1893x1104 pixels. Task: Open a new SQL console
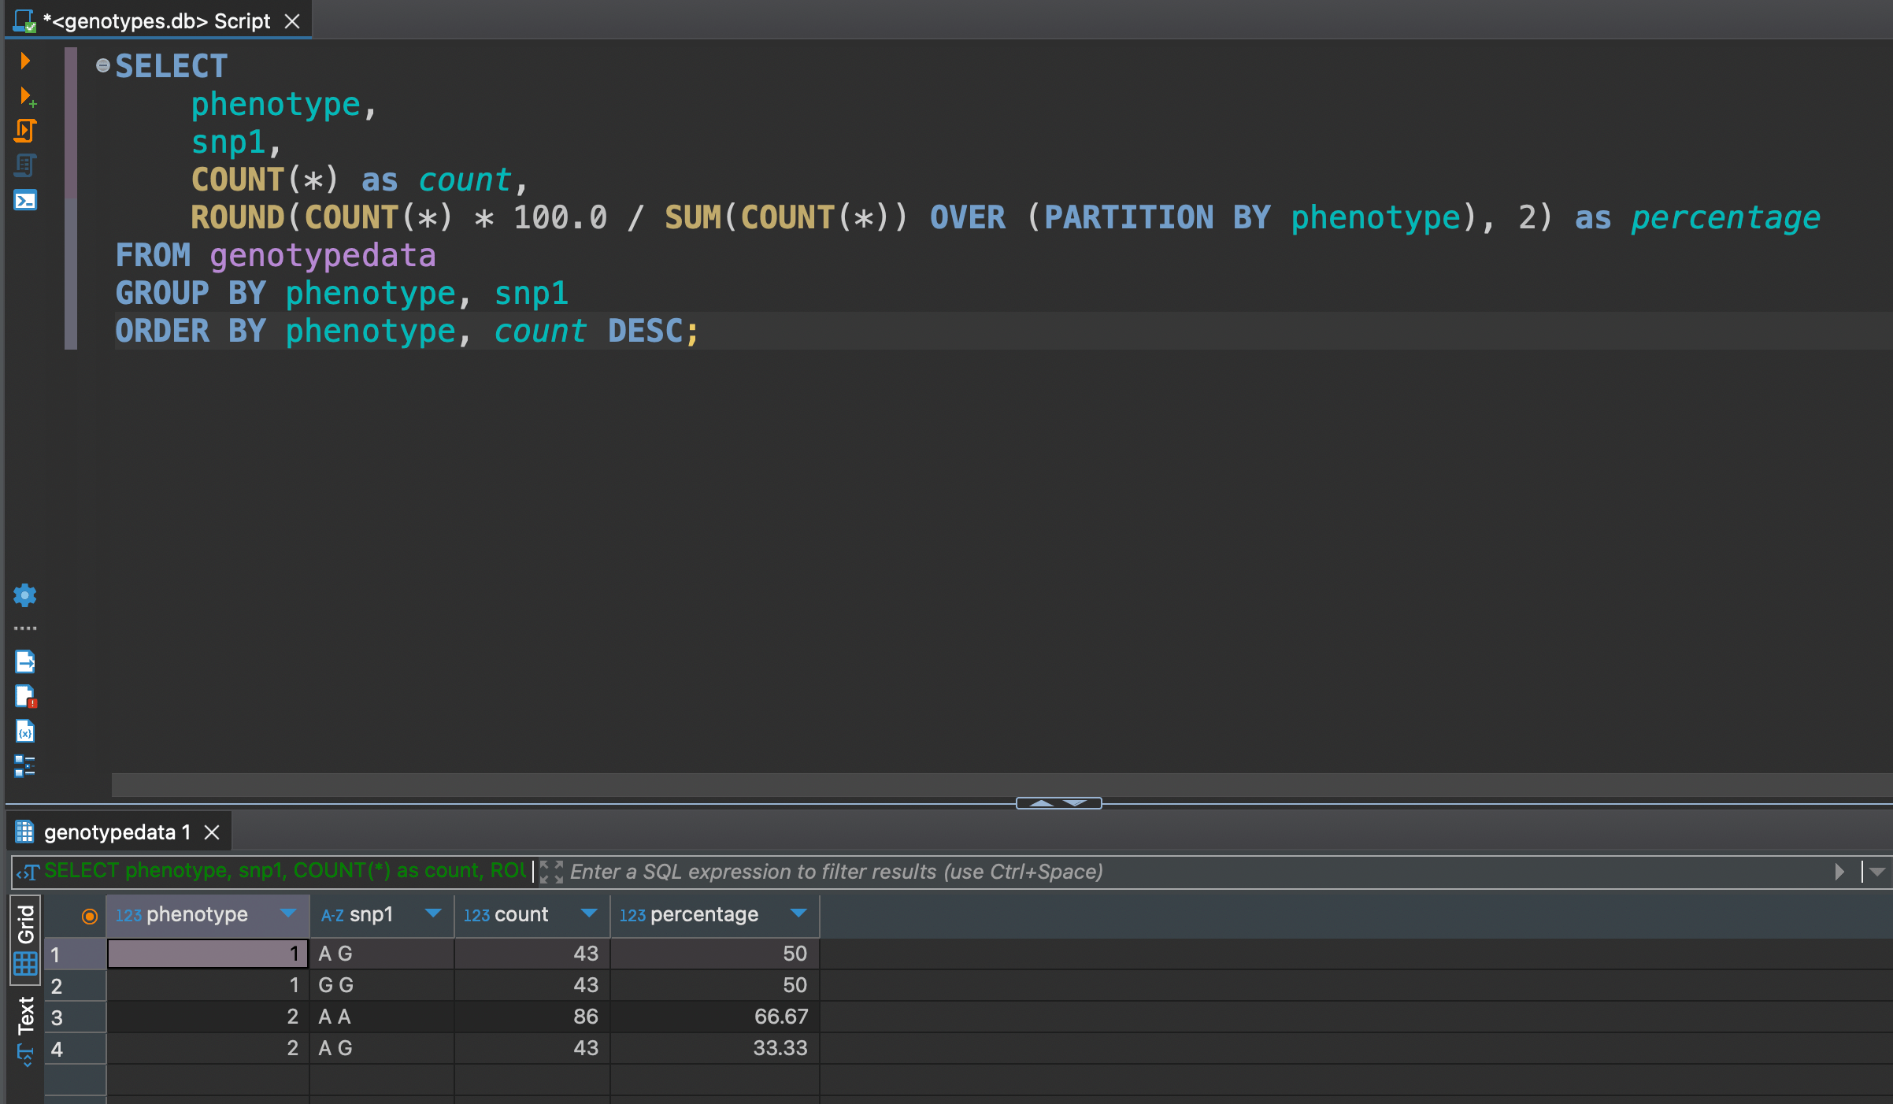point(25,200)
